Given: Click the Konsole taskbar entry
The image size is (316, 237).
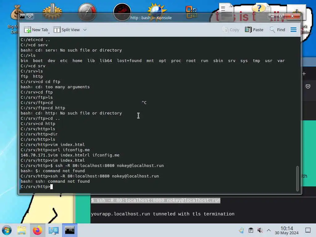Looking at the screenshot, I should pyautogui.click(x=69, y=230).
